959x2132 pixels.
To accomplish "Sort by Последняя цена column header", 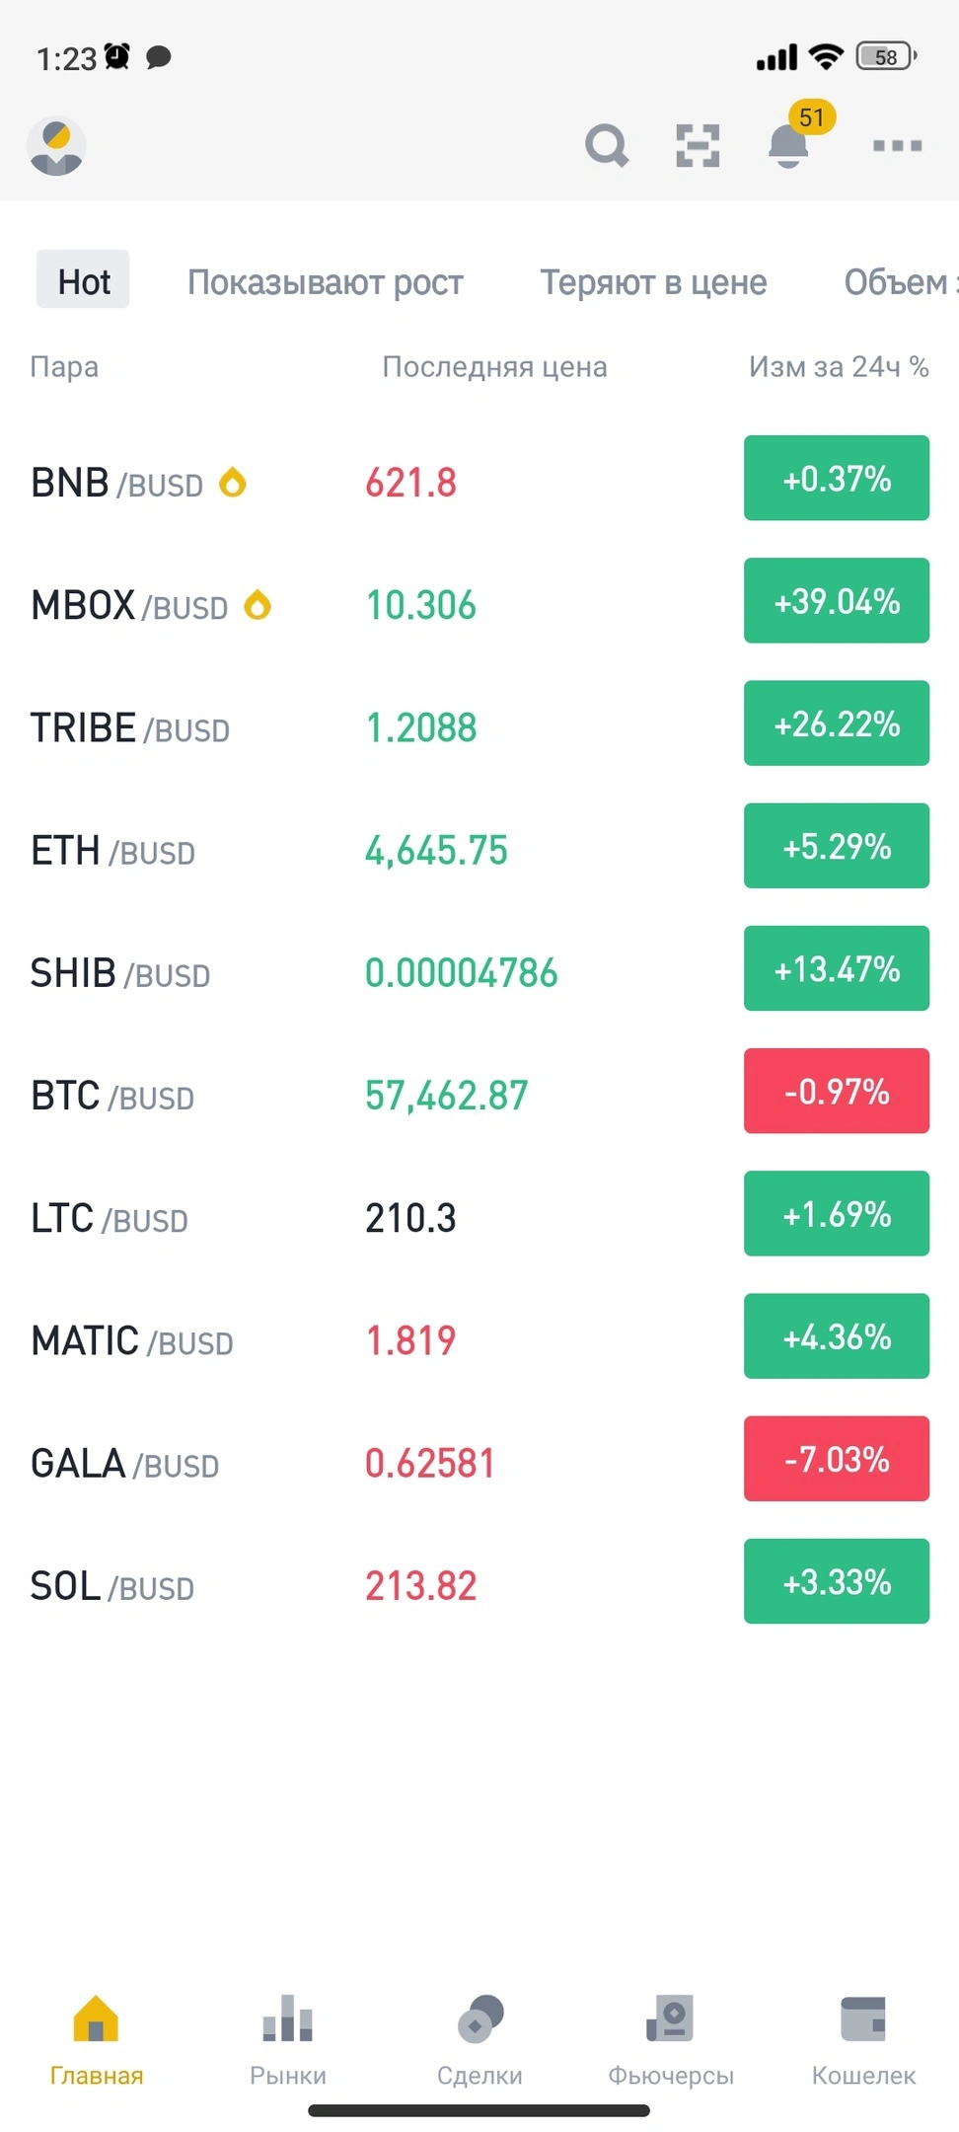I will 494,367.
